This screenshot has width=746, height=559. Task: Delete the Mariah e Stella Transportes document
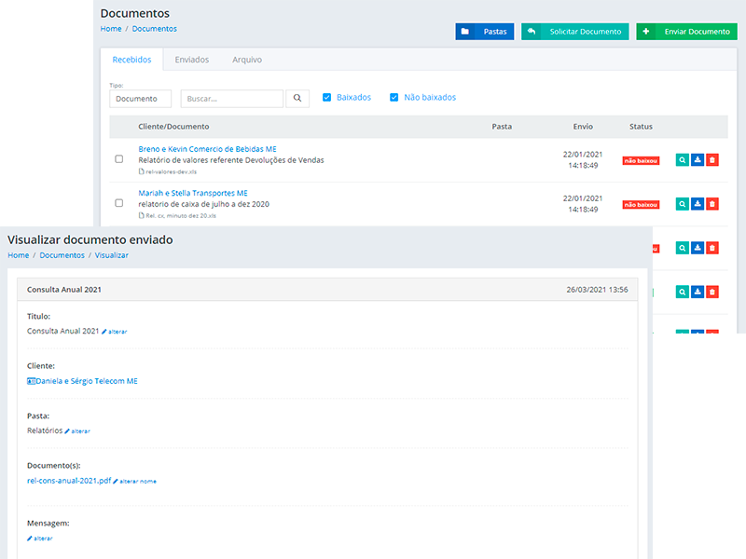click(712, 203)
